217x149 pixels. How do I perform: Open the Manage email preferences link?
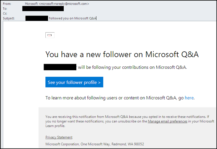(167, 121)
